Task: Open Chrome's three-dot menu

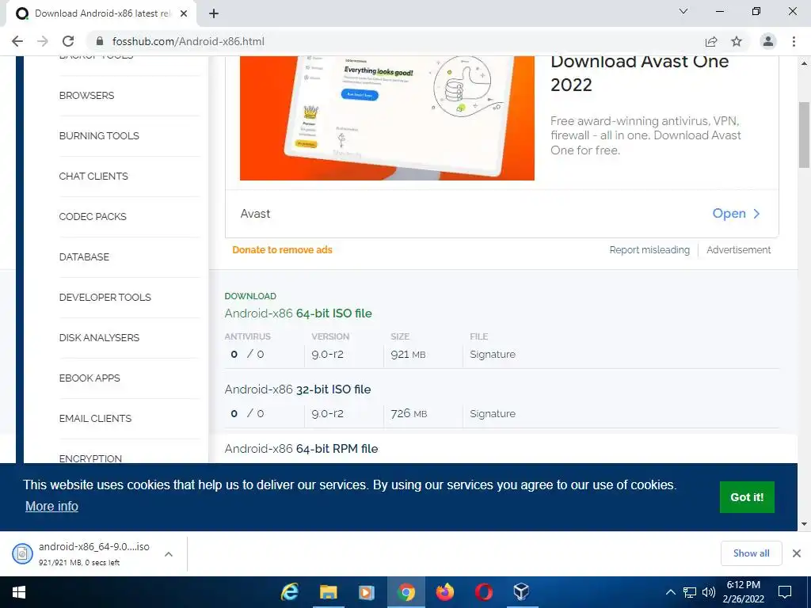Action: coord(794,41)
